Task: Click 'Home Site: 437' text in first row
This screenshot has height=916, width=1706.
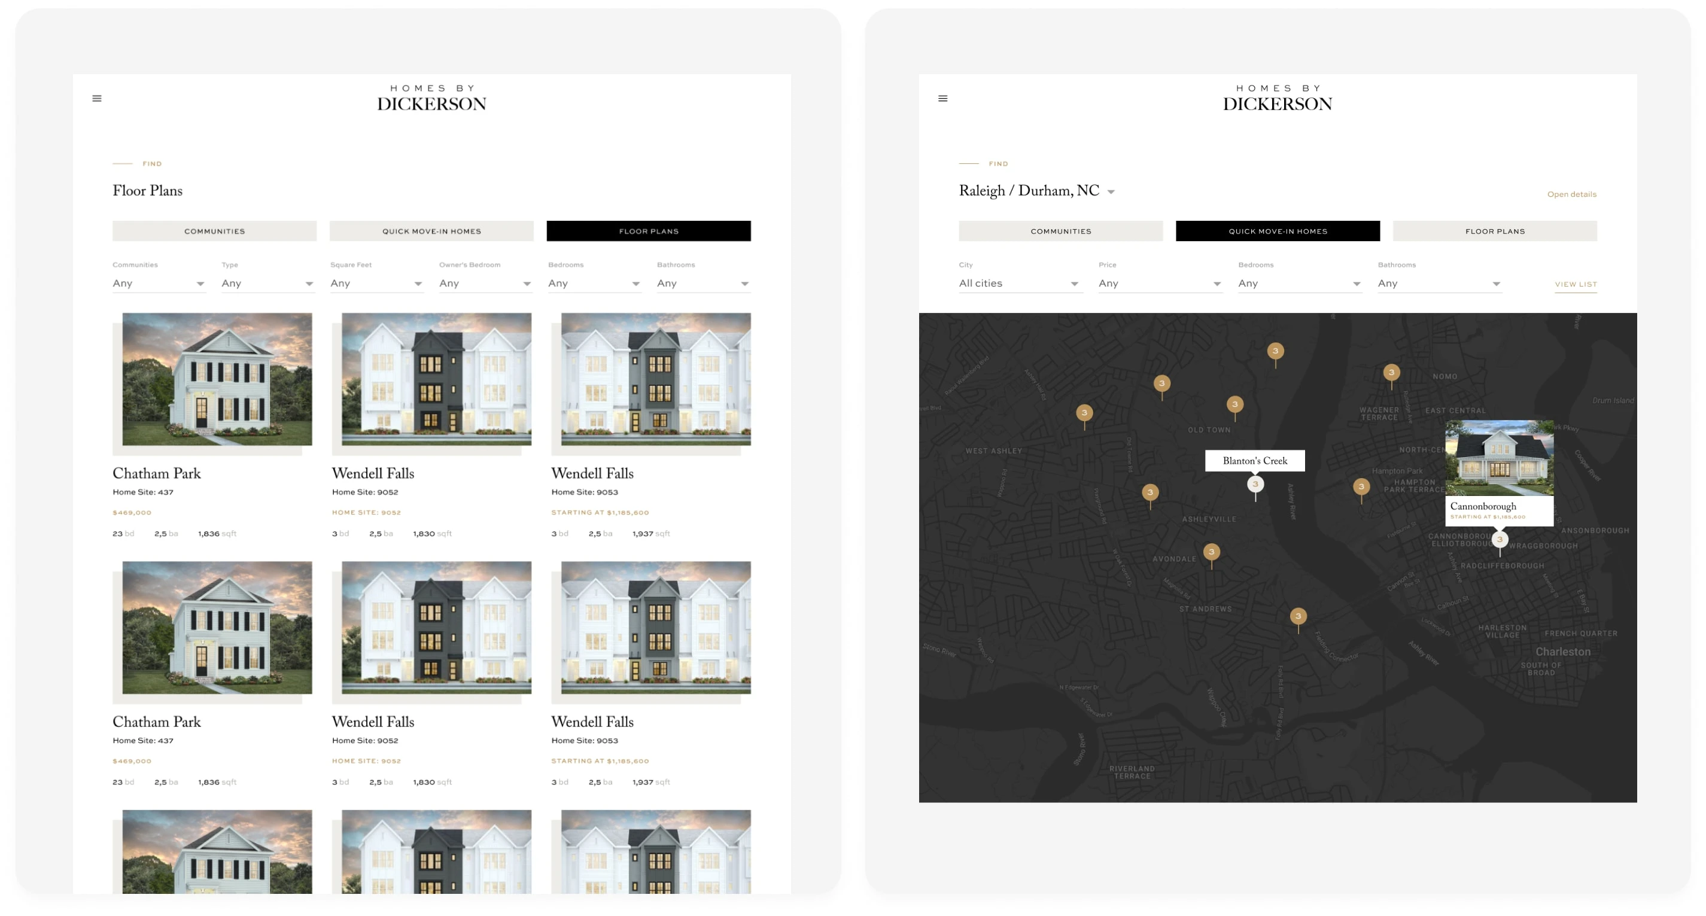Action: [143, 492]
